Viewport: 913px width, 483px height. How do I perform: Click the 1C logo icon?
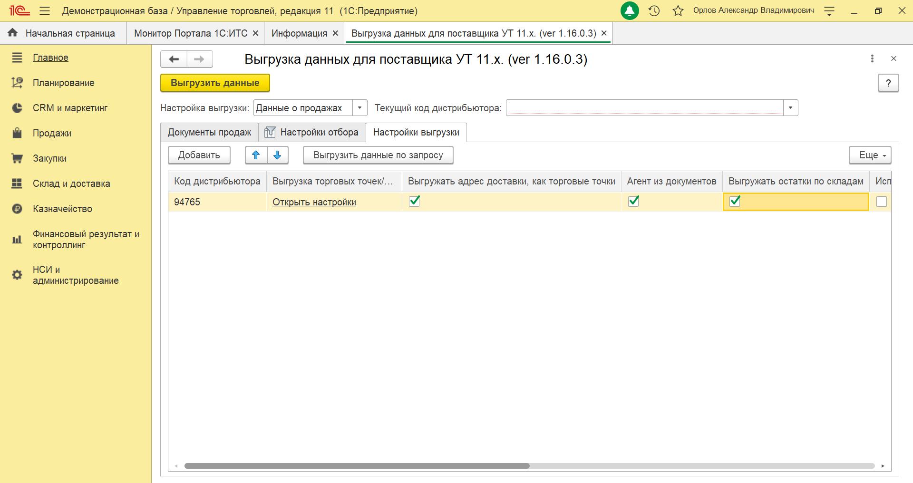click(19, 10)
